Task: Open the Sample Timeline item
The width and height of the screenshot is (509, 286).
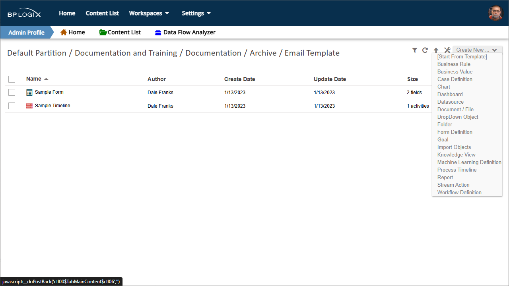Action: [x=52, y=106]
